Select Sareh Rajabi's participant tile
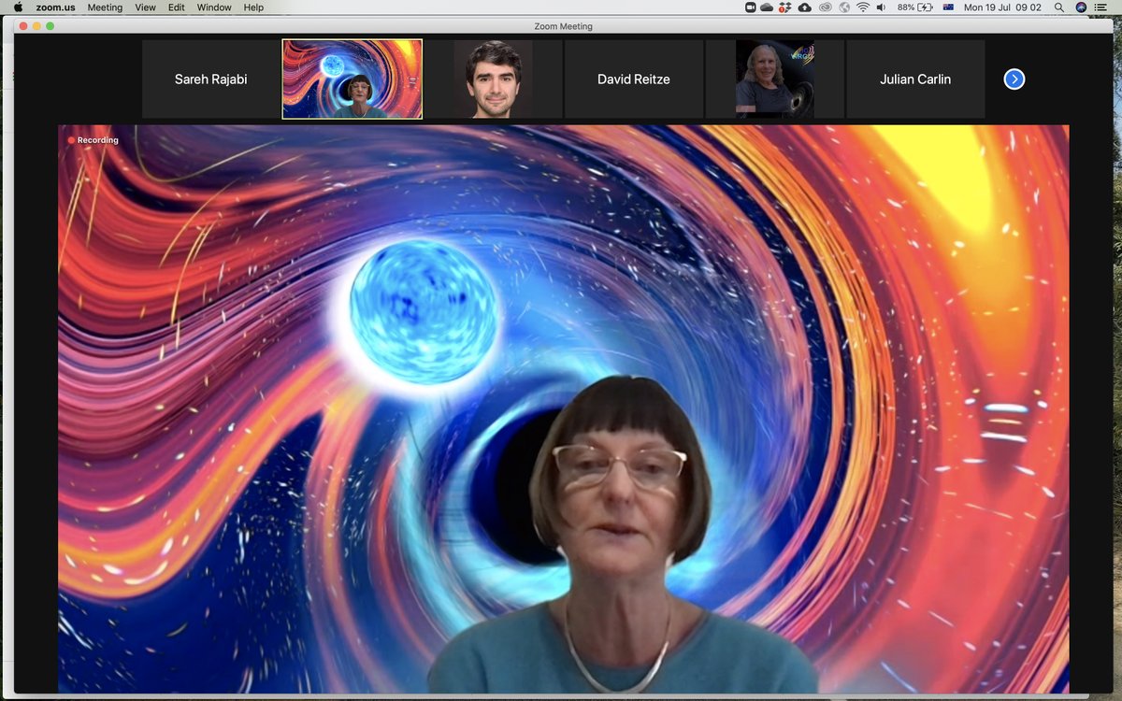 coord(211,79)
